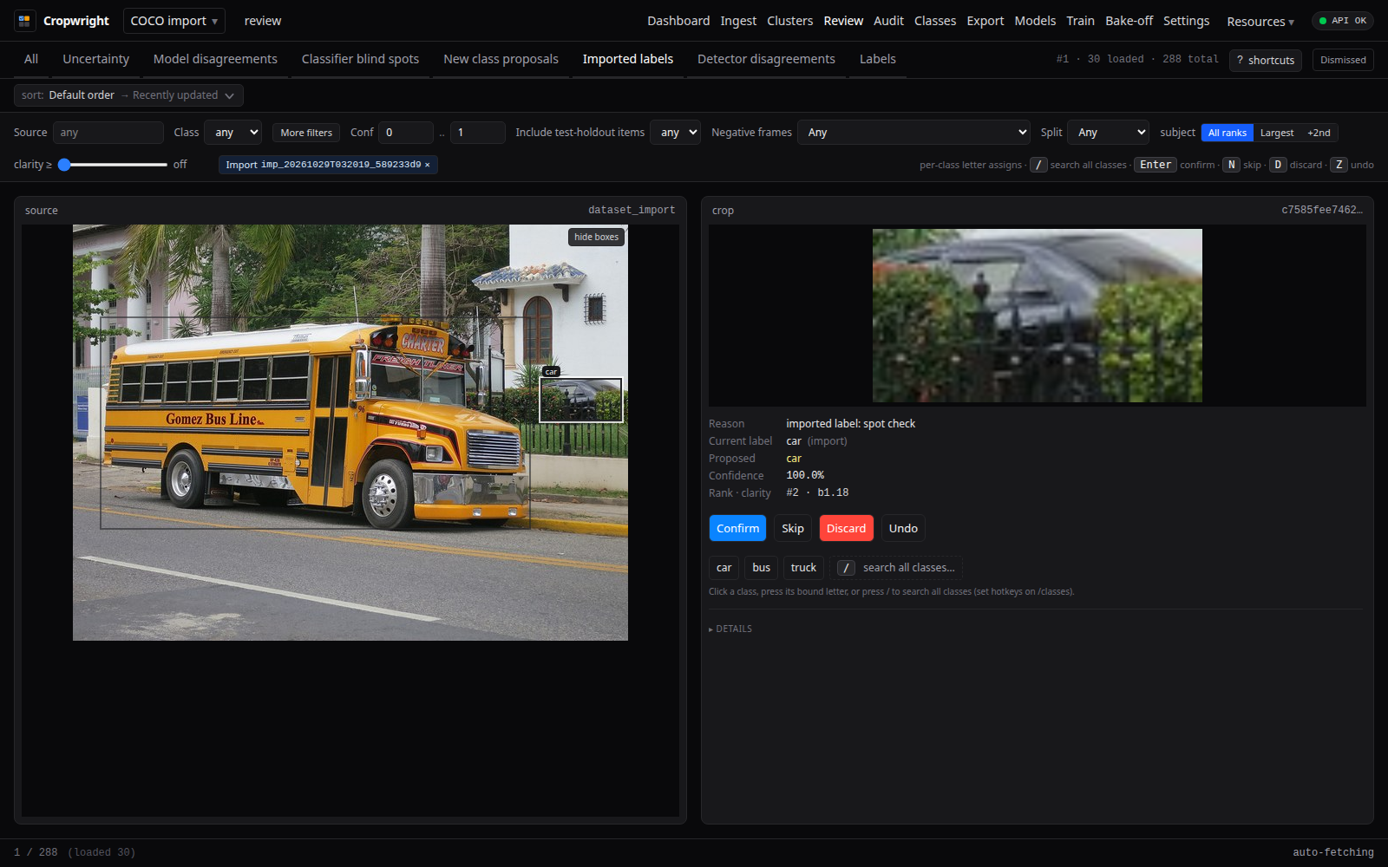
Task: Open the New class proposals tab
Action: 501,59
